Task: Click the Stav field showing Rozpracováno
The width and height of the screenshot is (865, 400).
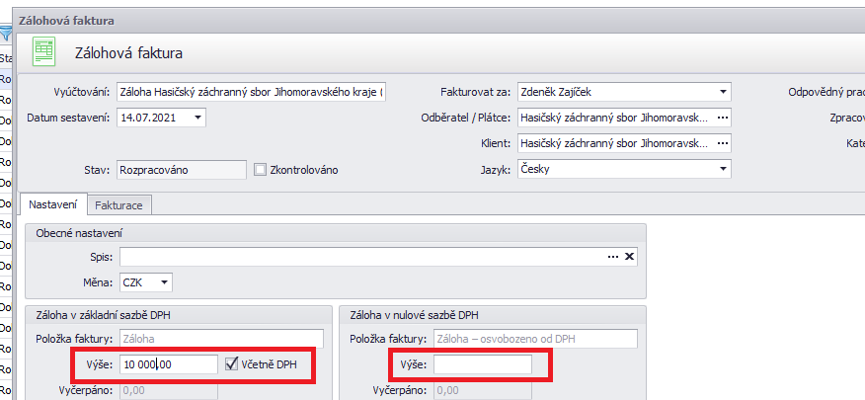Action: click(x=181, y=169)
